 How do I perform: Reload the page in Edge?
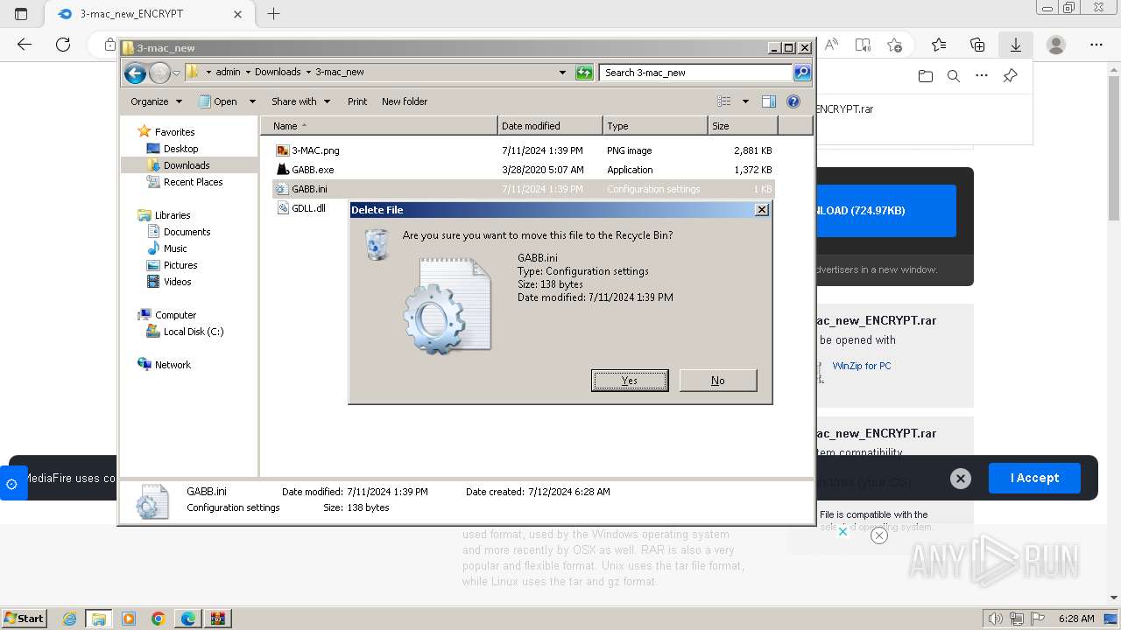point(63,45)
